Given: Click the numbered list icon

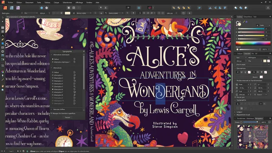Looking at the screenshot, I should pyautogui.click(x=163, y=13).
